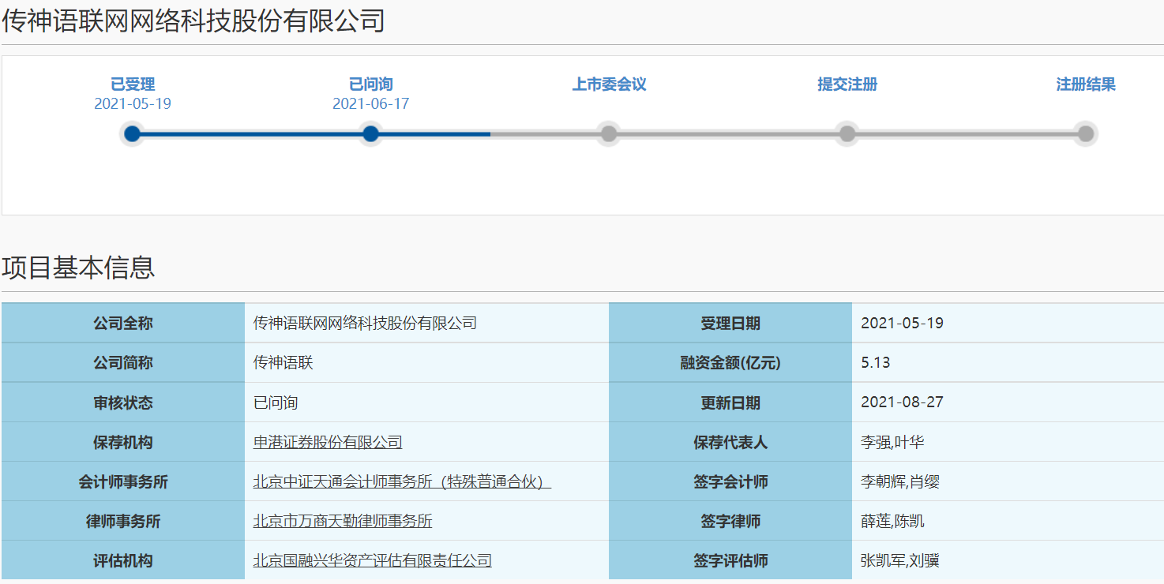
Task: Click the update date 2021-08-27
Action: tap(902, 402)
